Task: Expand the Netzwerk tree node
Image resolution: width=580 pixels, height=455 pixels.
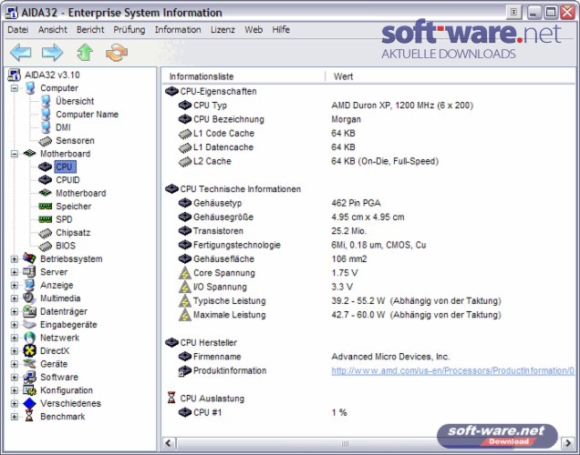Action: [14, 338]
